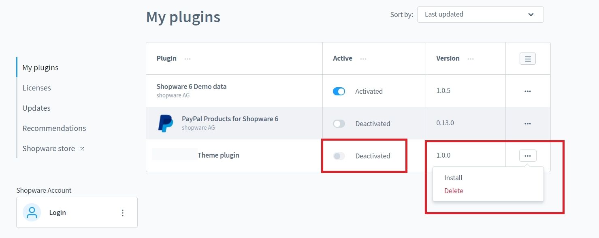
Task: Open the vertical dots menu beside Login
Action: (123, 212)
